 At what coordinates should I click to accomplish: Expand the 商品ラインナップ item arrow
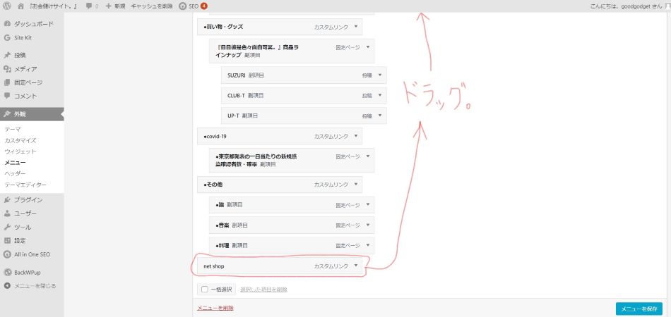point(368,47)
